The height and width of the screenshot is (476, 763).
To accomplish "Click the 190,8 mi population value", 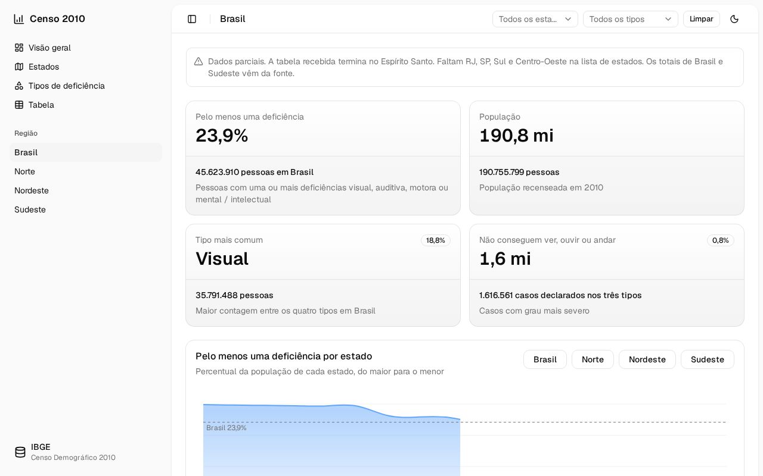I will (x=516, y=136).
